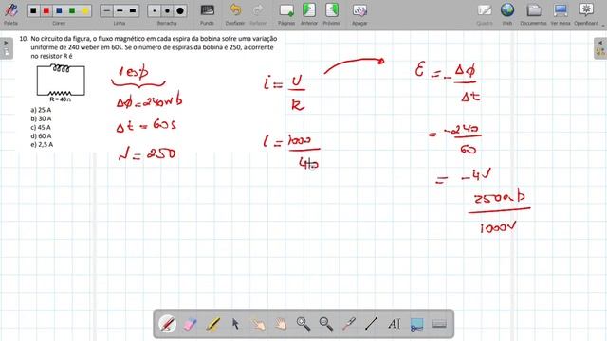Viewport: 607px width, 341px height.
Task: Click answer option 'c) 45 A'
Action: tap(41, 127)
